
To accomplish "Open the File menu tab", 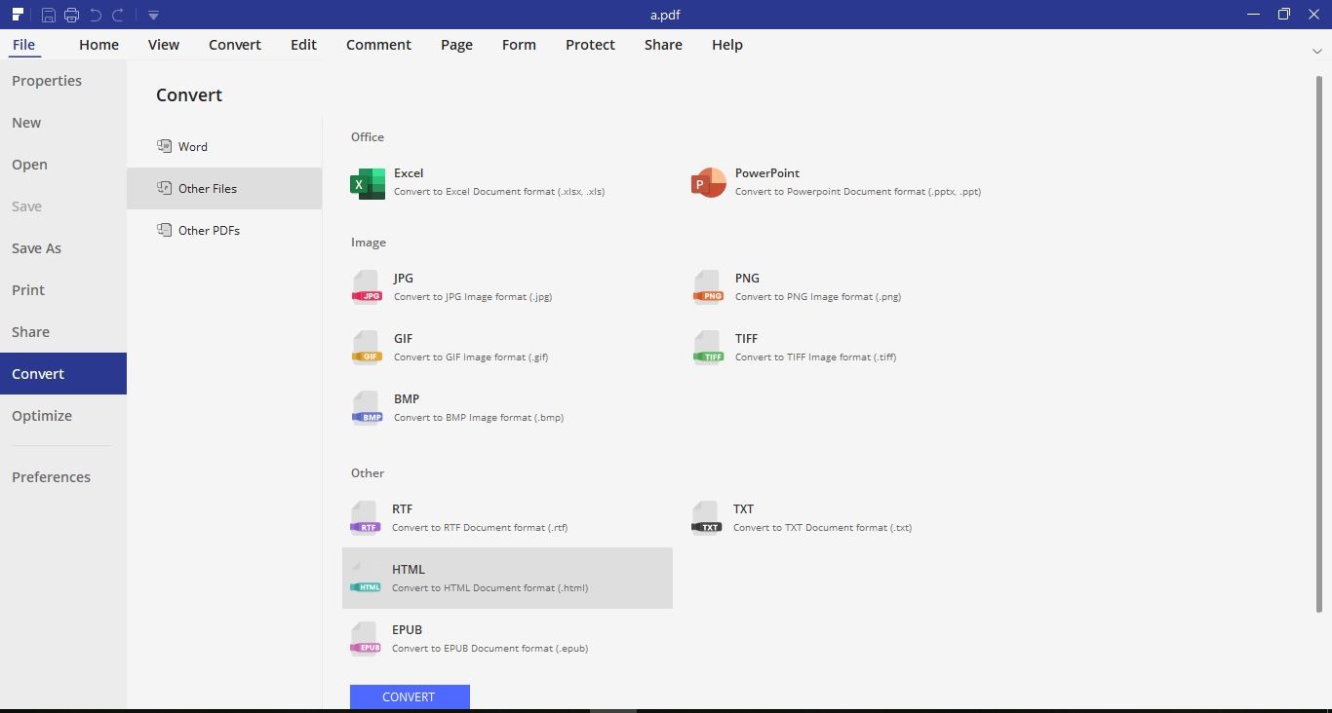I will (23, 45).
